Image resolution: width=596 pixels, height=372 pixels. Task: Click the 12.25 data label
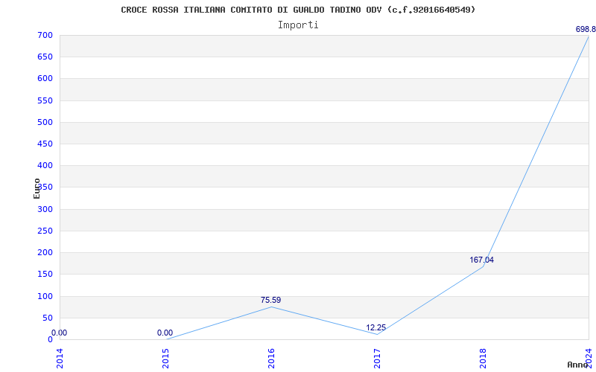click(376, 327)
